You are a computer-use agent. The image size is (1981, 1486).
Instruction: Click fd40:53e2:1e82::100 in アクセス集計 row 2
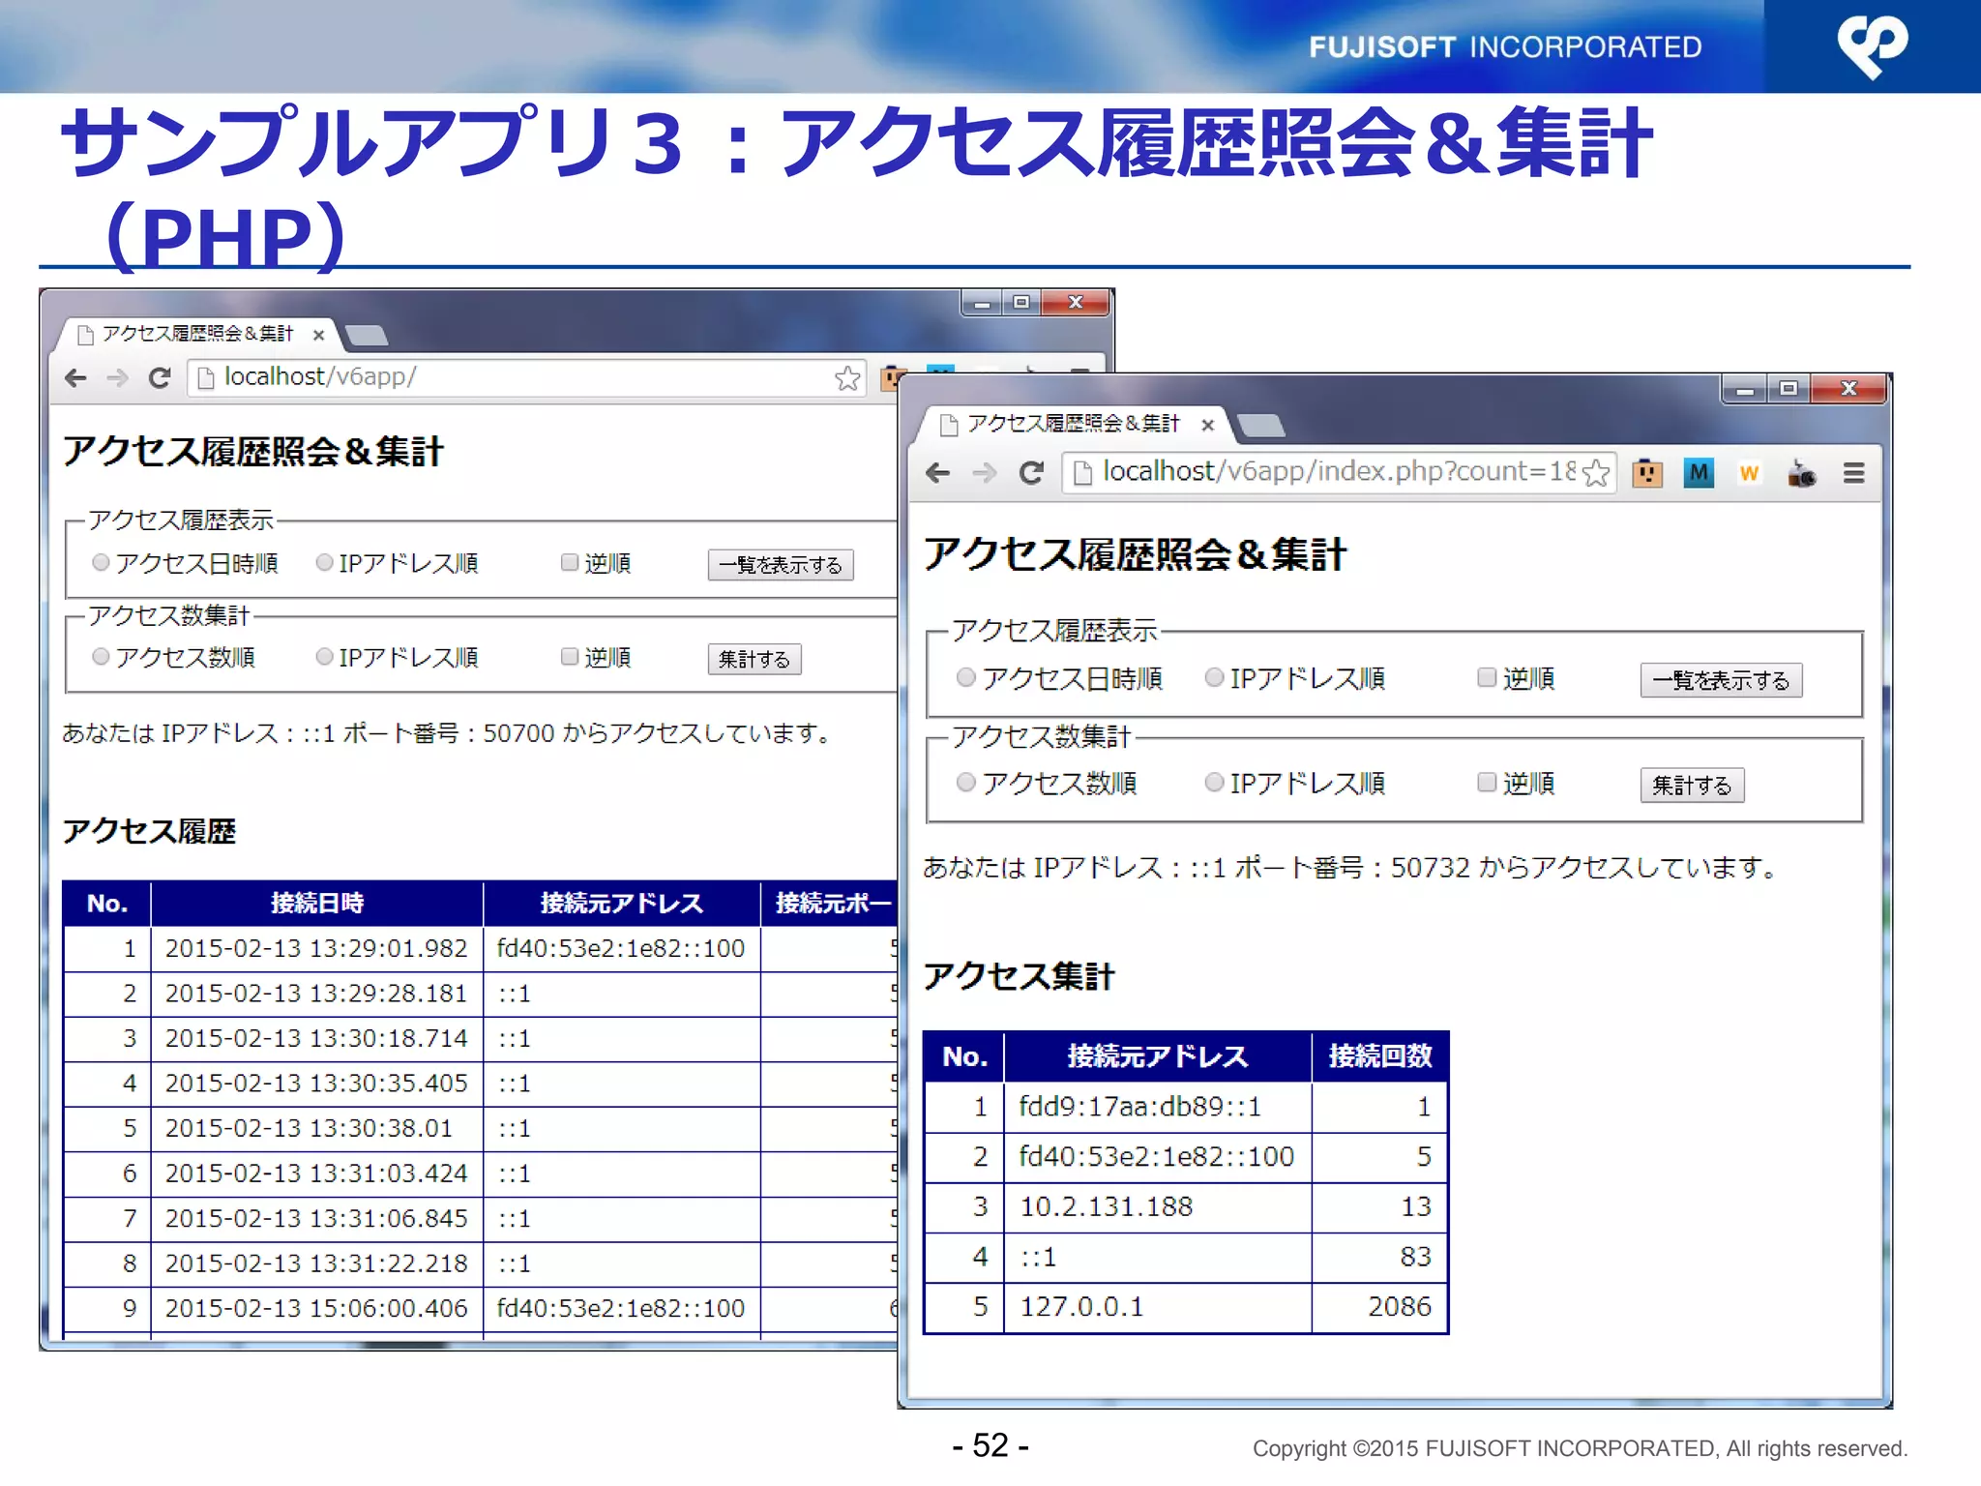coord(1157,1157)
